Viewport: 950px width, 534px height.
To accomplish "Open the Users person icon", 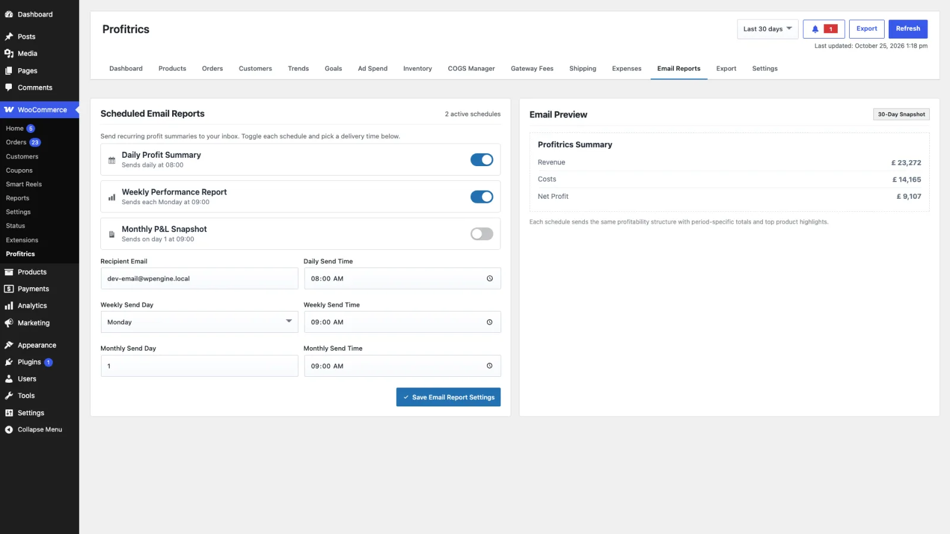I will click(x=9, y=379).
